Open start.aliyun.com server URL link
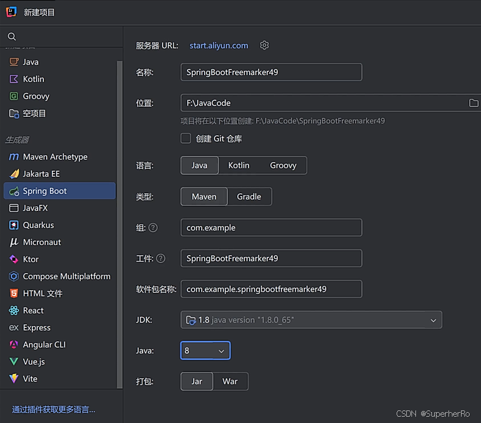 (x=219, y=46)
